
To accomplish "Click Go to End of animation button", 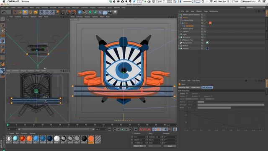I will [x=136, y=130].
